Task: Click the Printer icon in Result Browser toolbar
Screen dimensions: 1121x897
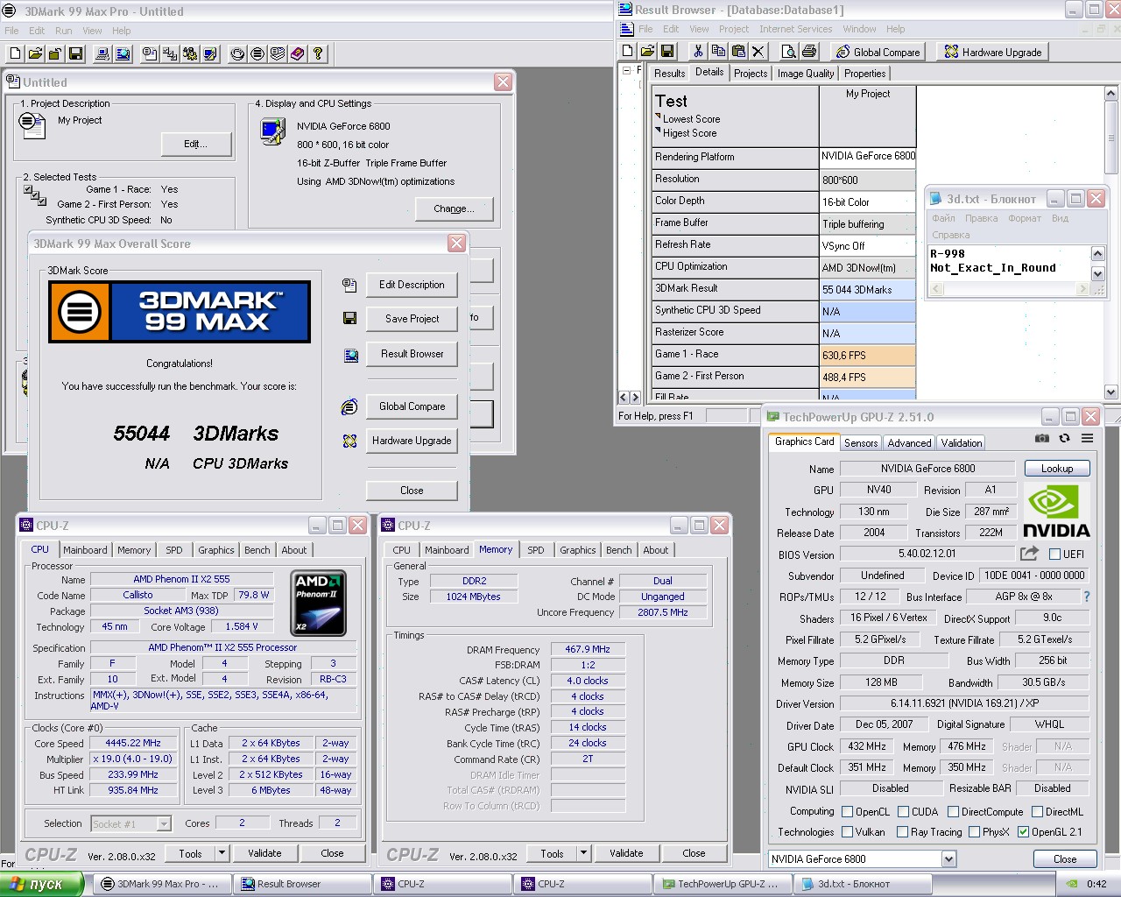Action: (809, 52)
